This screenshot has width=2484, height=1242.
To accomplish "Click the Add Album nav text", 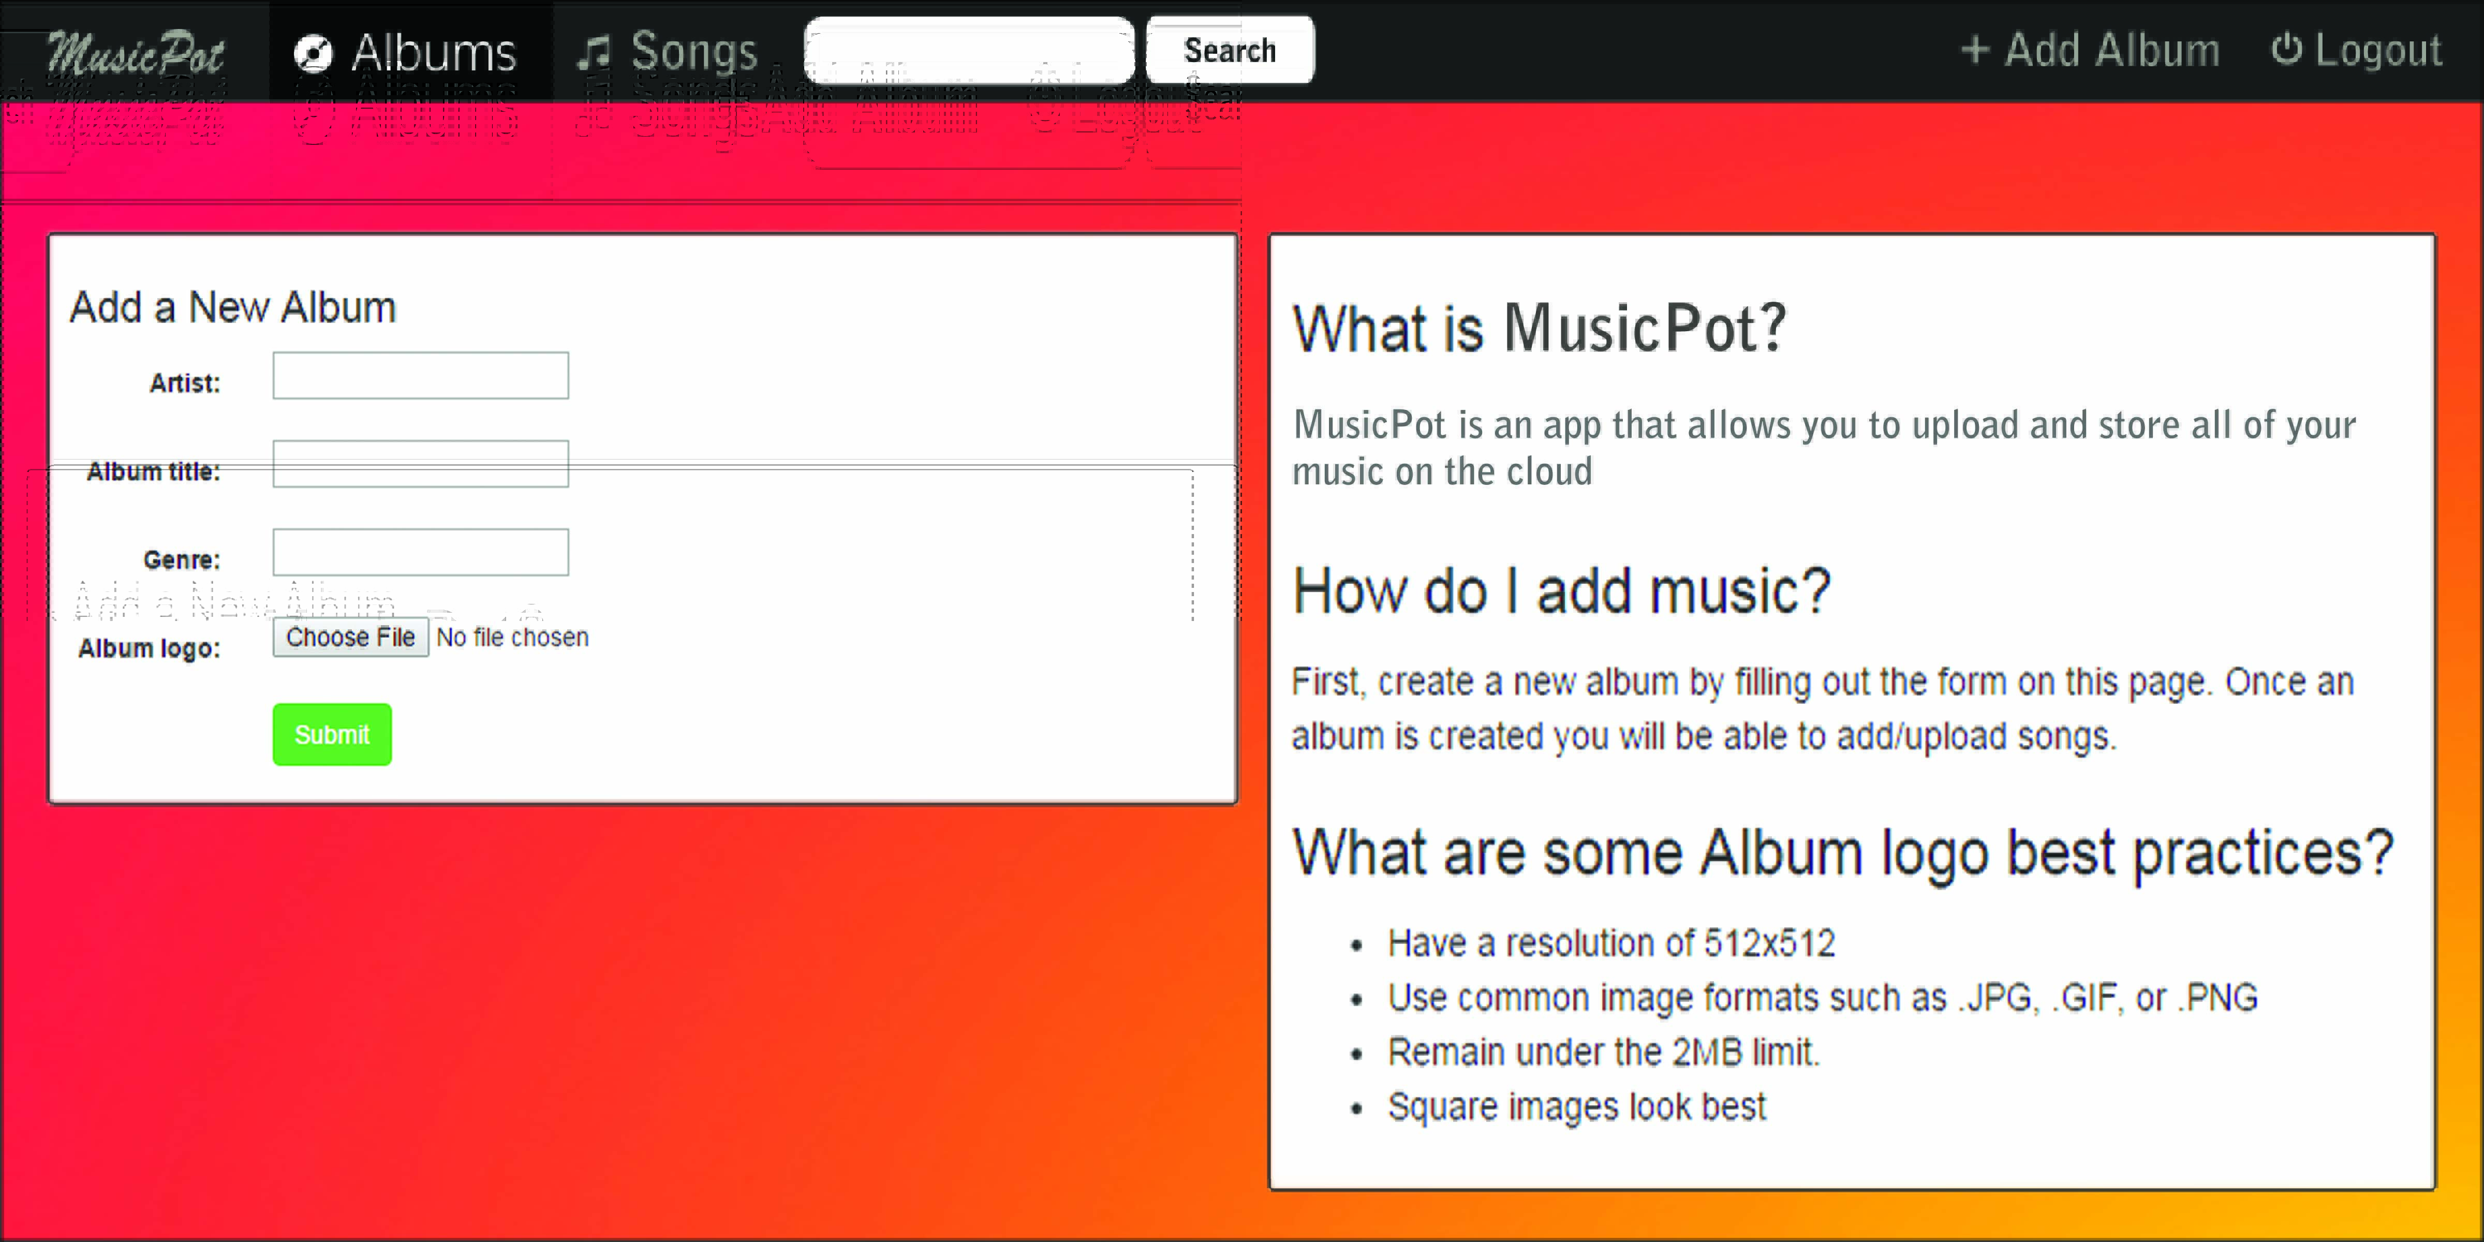I will click(2112, 50).
